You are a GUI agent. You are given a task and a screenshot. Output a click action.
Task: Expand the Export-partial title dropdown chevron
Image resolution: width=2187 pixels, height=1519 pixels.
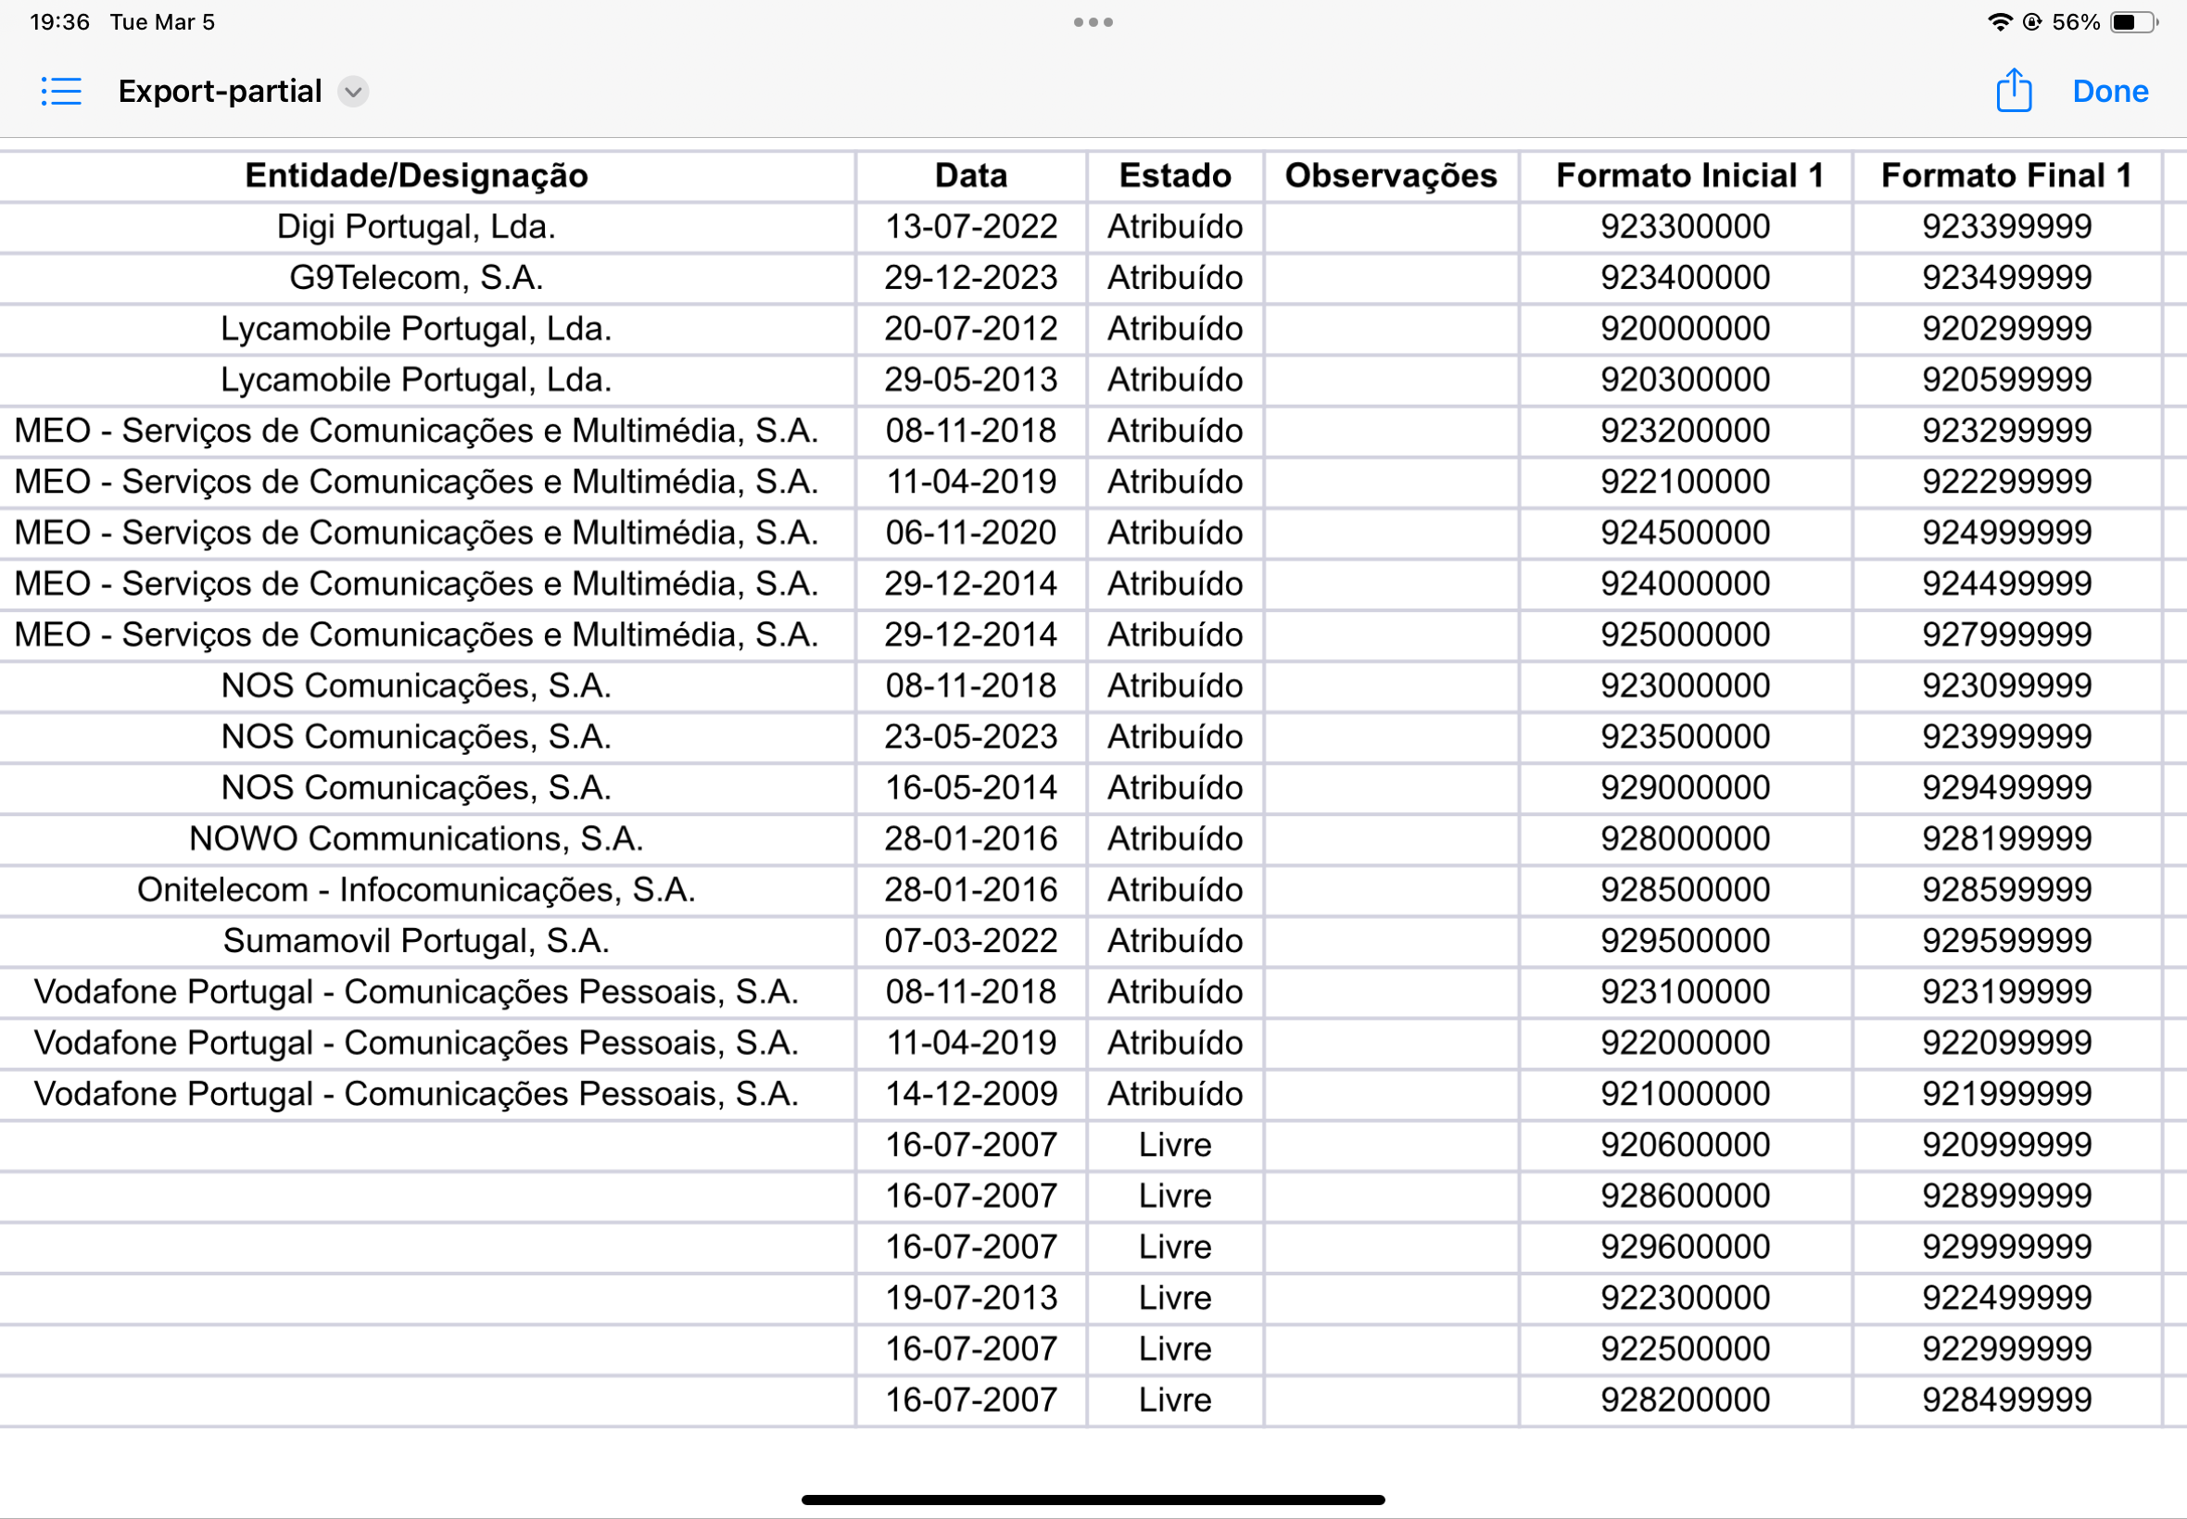click(x=353, y=92)
